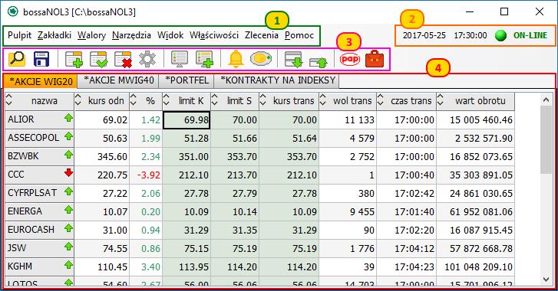Screen dimensions: 558x291
Task: Select the CCC row in the table
Action: coord(259,175)
